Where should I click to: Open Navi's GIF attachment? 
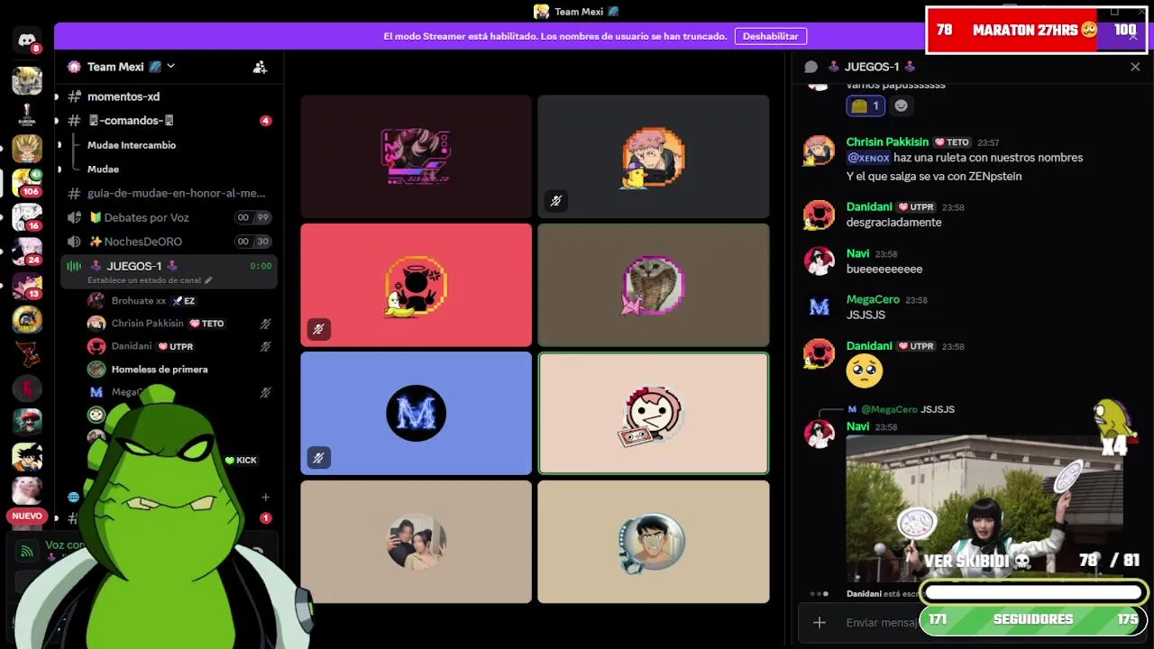[x=985, y=509]
